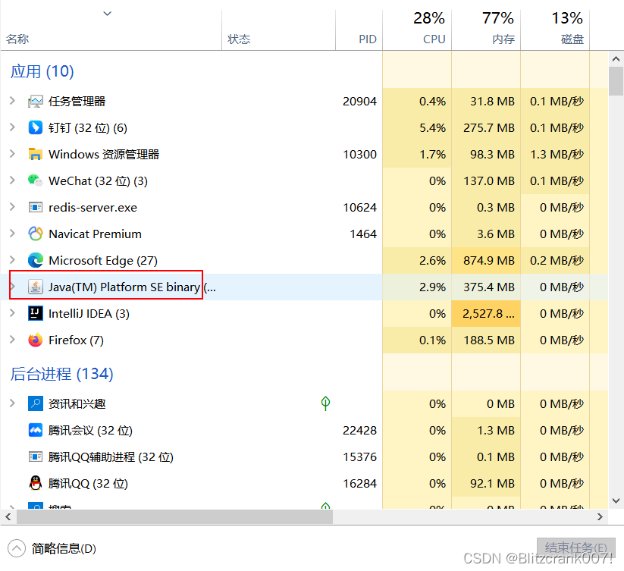The image size is (624, 571).
Task: Click the 结束任务 button
Action: pyautogui.click(x=578, y=547)
